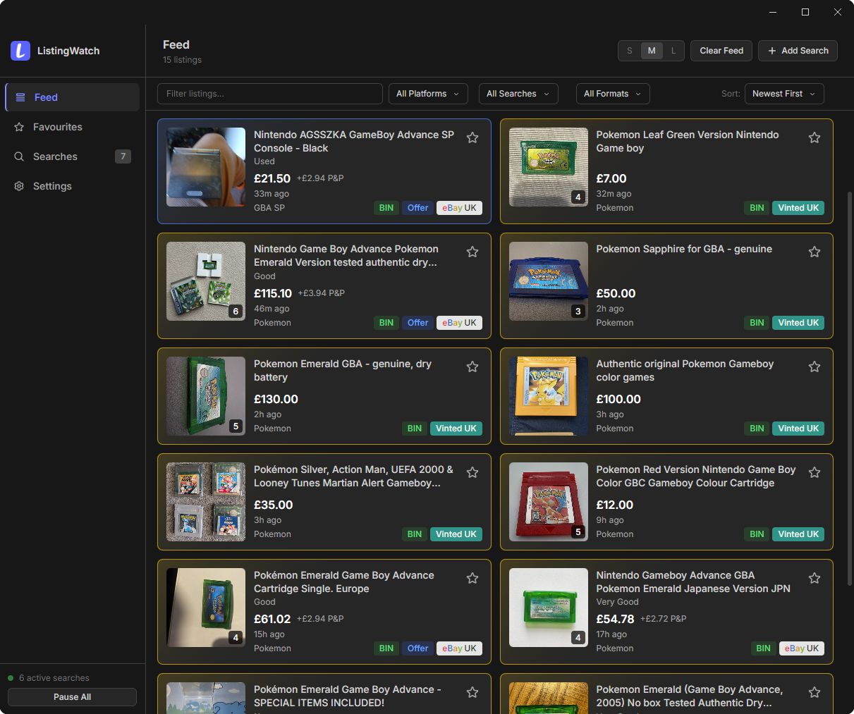Switch feed density to L size

tap(673, 51)
